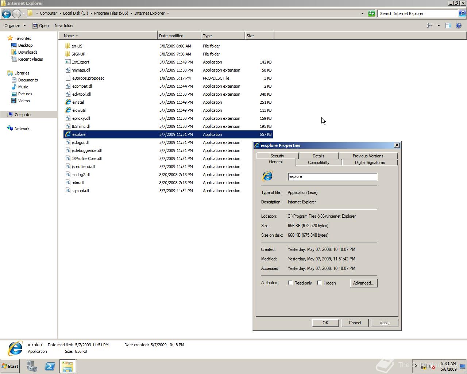Image resolution: width=467 pixels, height=374 pixels.
Task: Switch to the Security tab
Action: (x=277, y=156)
